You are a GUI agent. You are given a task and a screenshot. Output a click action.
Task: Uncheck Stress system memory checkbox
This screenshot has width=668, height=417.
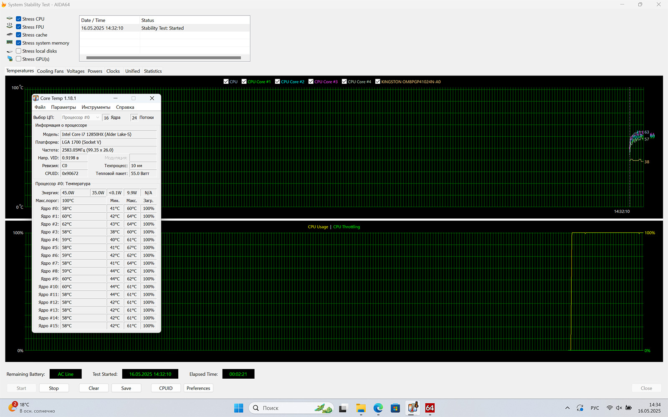point(18,43)
